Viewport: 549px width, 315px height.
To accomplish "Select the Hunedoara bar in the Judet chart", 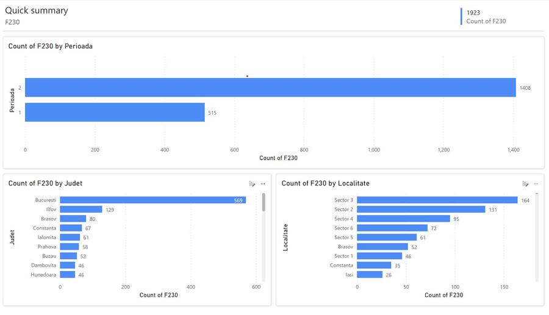I will 67,274.
